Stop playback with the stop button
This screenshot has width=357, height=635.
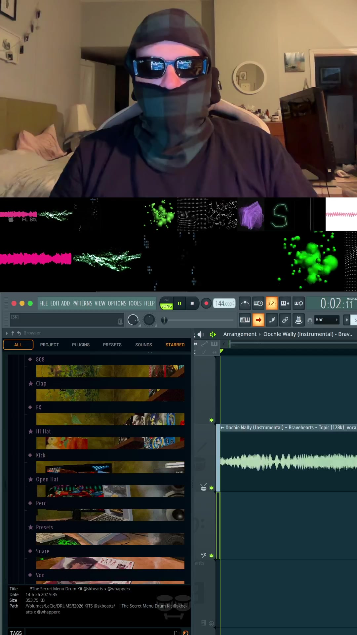point(192,303)
